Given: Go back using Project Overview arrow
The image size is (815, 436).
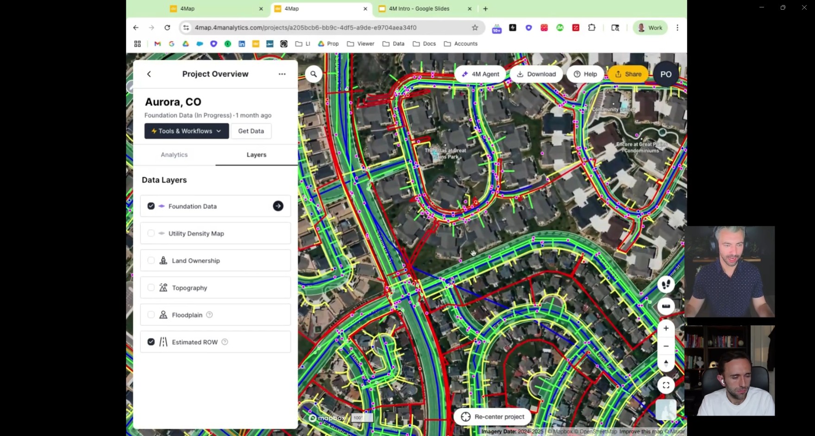Looking at the screenshot, I should [x=149, y=74].
